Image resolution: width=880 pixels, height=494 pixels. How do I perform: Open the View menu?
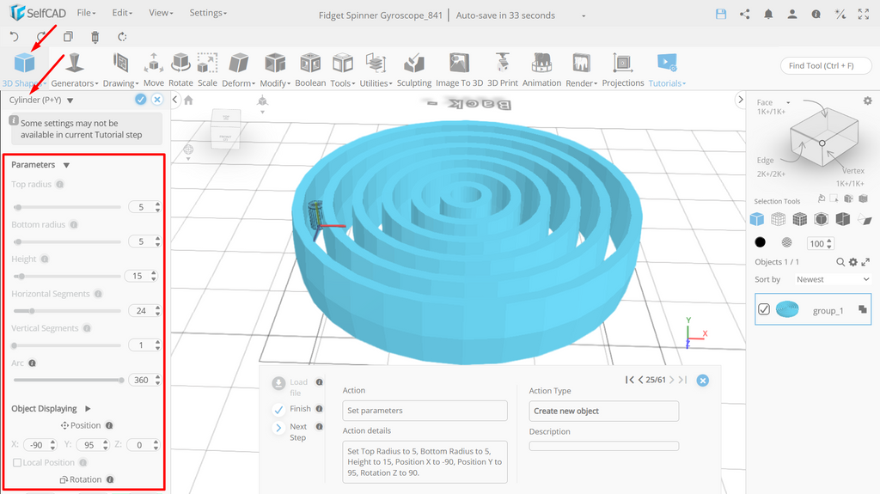[161, 13]
